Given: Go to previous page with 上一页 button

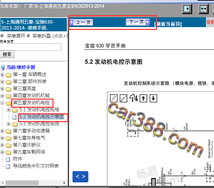Looking at the screenshot, I should (81, 22).
